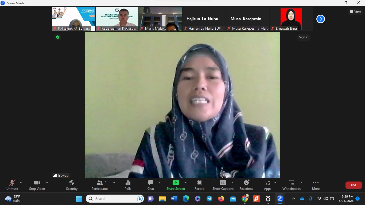Open the More options menu
This screenshot has height=205, width=365.
[316, 185]
